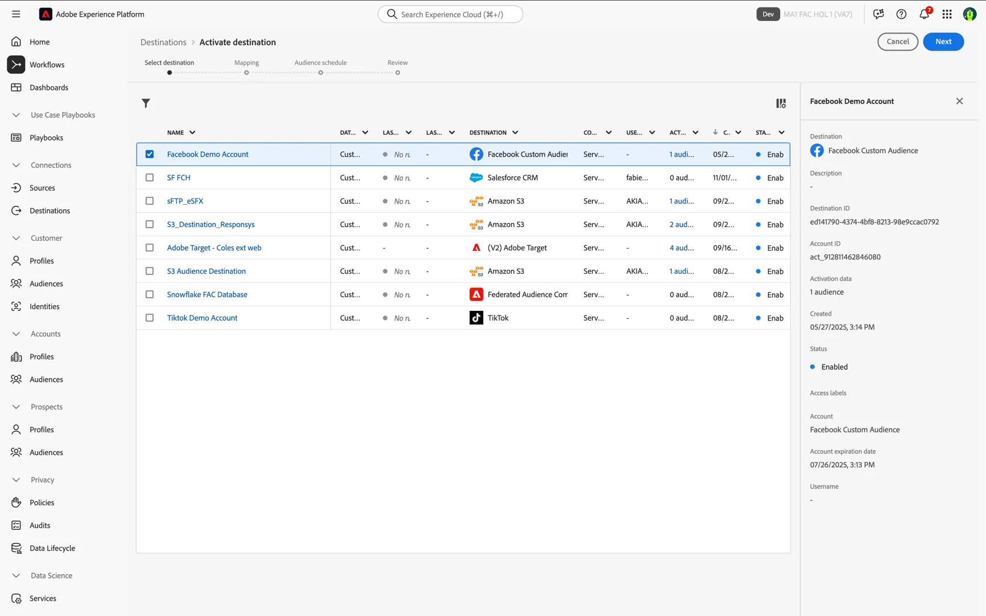
Task: Check the sFTP_eSFX row checkbox
Action: 149,201
